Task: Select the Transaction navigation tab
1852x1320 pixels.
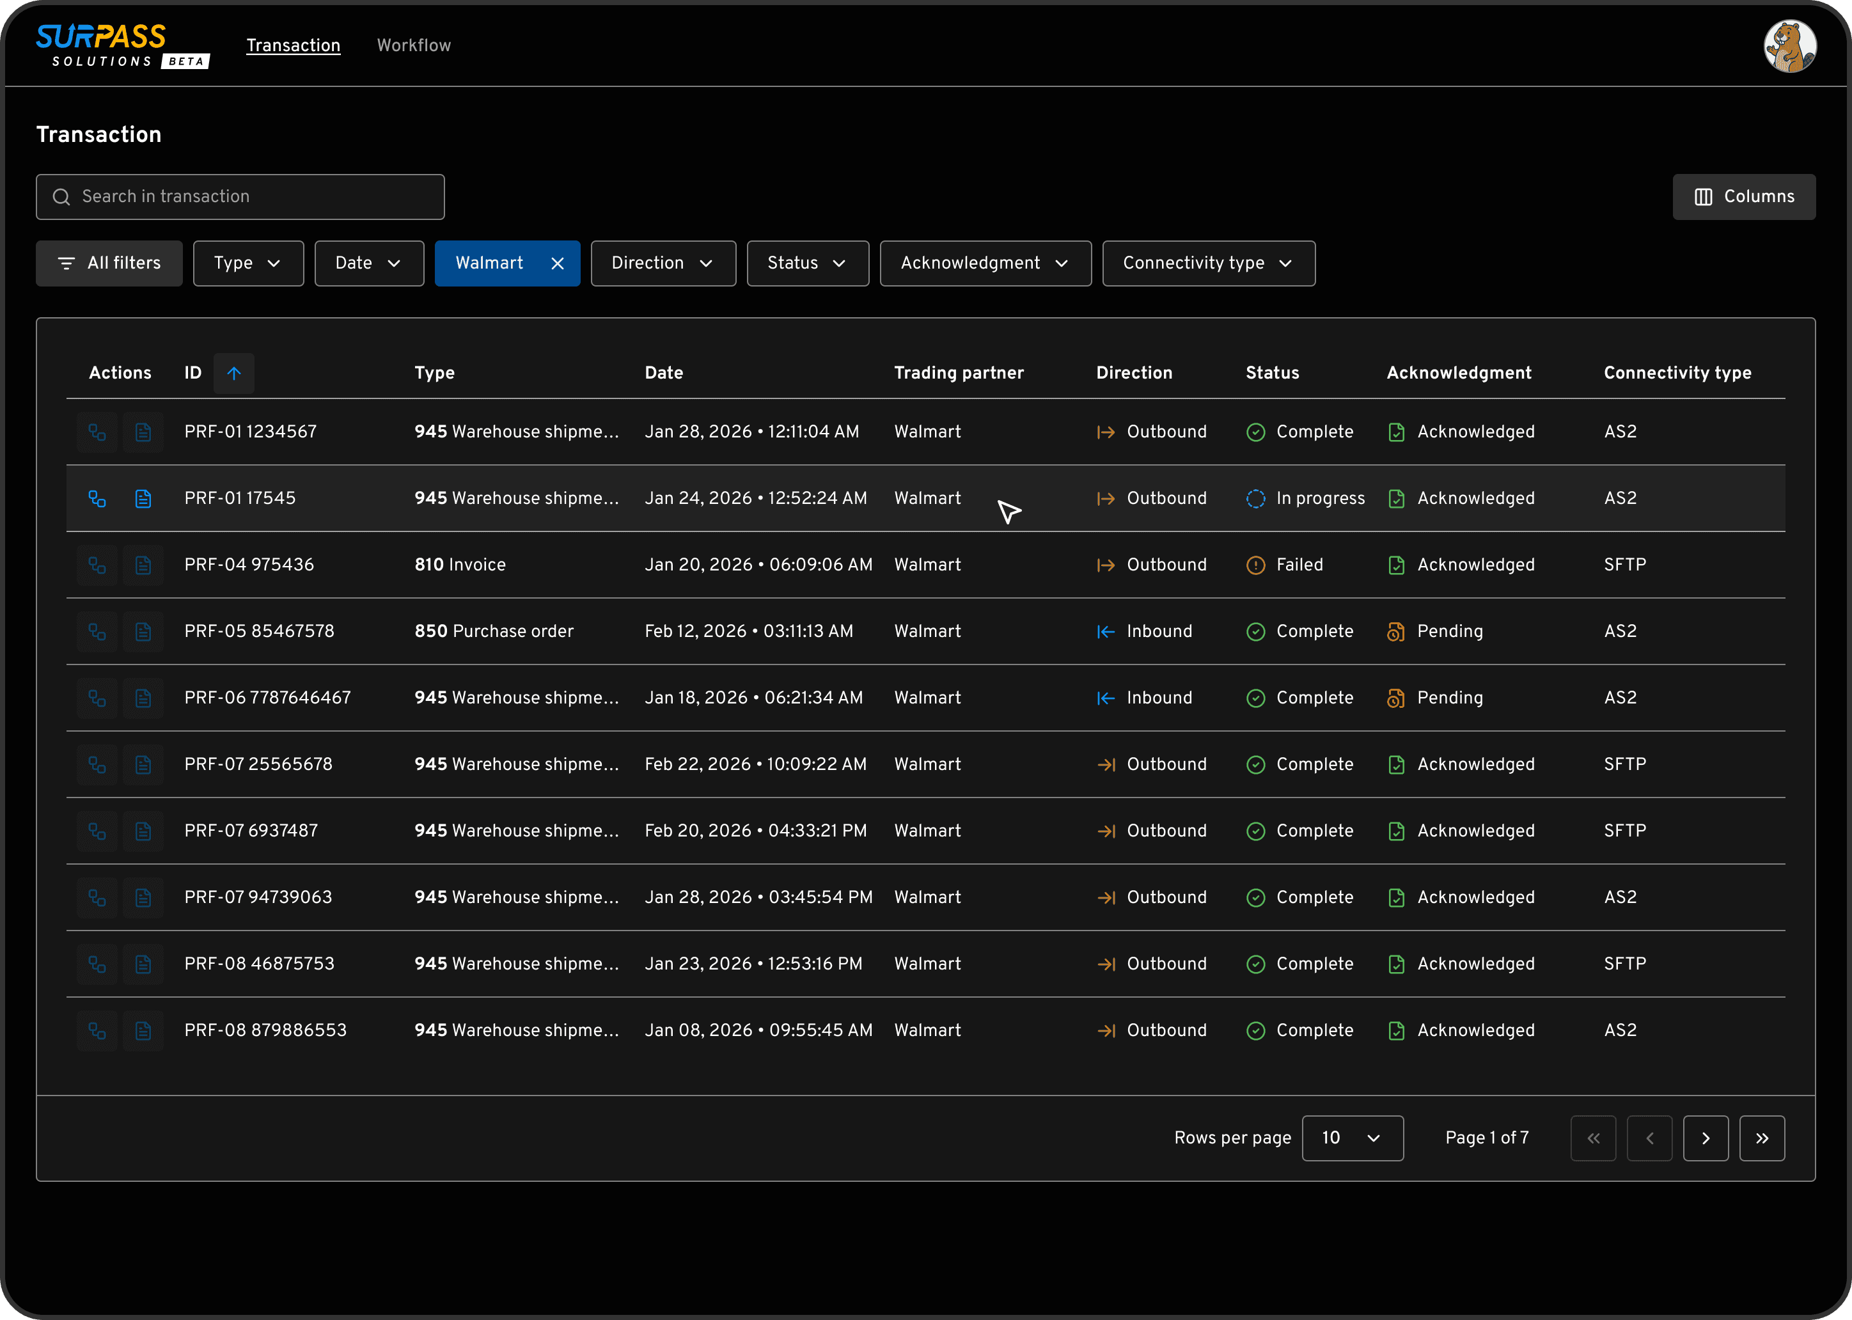Action: [294, 45]
